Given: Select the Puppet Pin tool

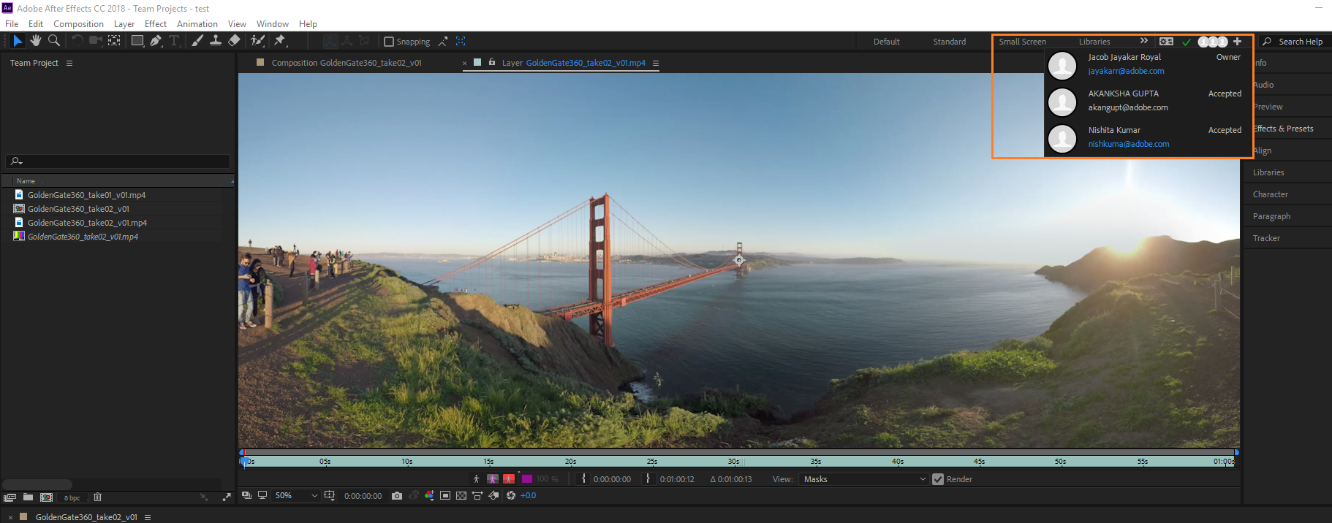Looking at the screenshot, I should pos(280,41).
